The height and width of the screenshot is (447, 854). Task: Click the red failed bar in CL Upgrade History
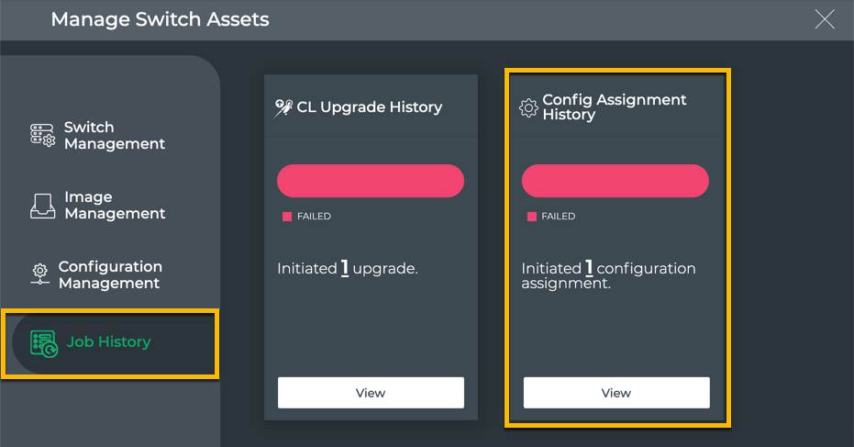pyautogui.click(x=371, y=181)
